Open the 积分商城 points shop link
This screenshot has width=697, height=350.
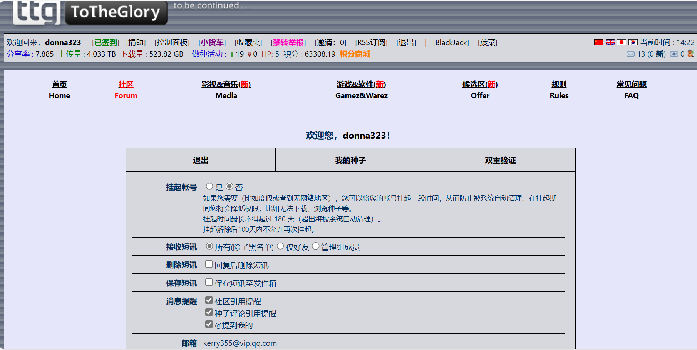tap(355, 54)
